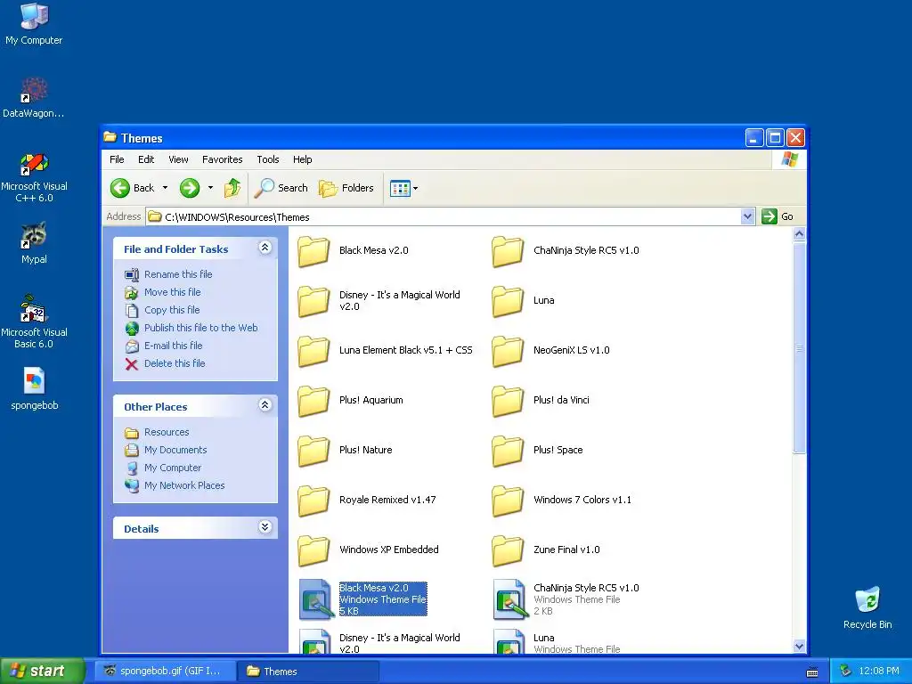Select the Luna folder
The image size is (912, 684).
click(523, 301)
